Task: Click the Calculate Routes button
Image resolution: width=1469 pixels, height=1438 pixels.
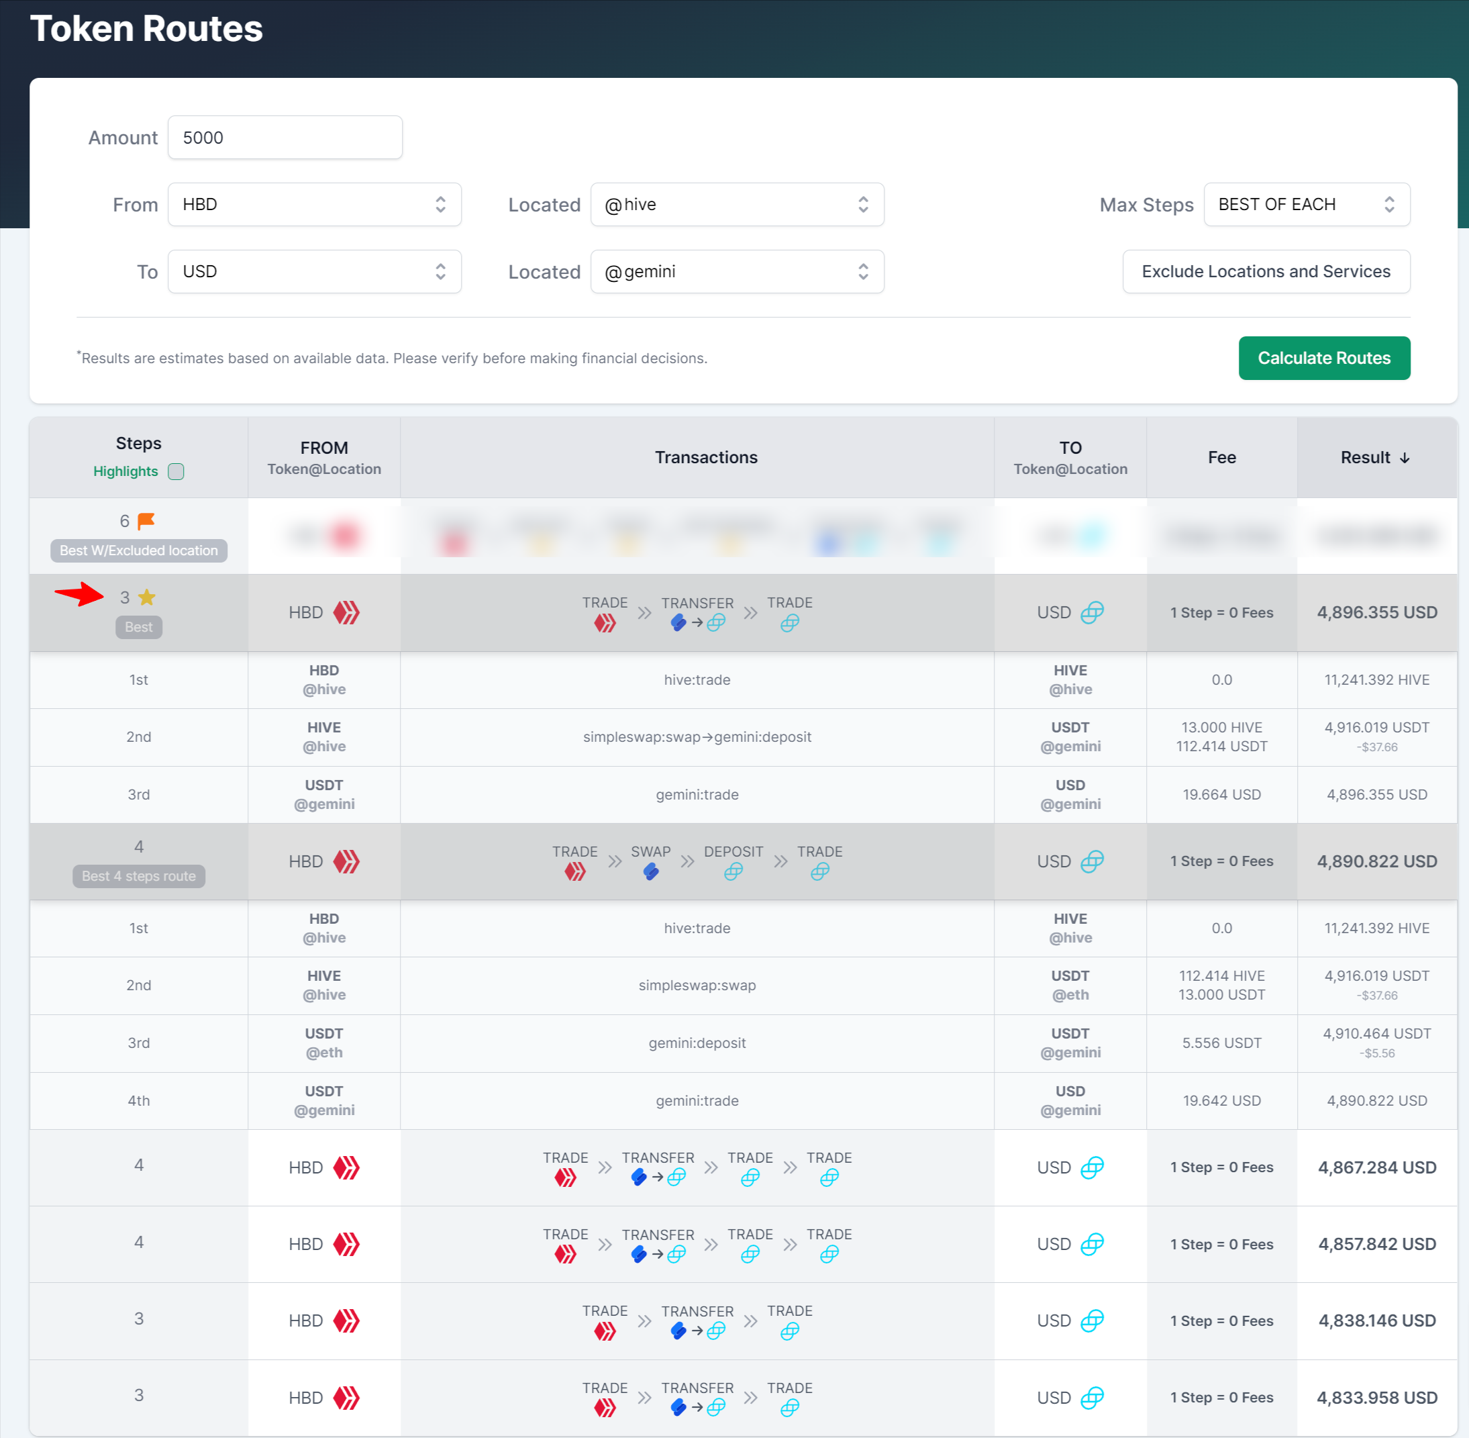Action: [x=1324, y=358]
